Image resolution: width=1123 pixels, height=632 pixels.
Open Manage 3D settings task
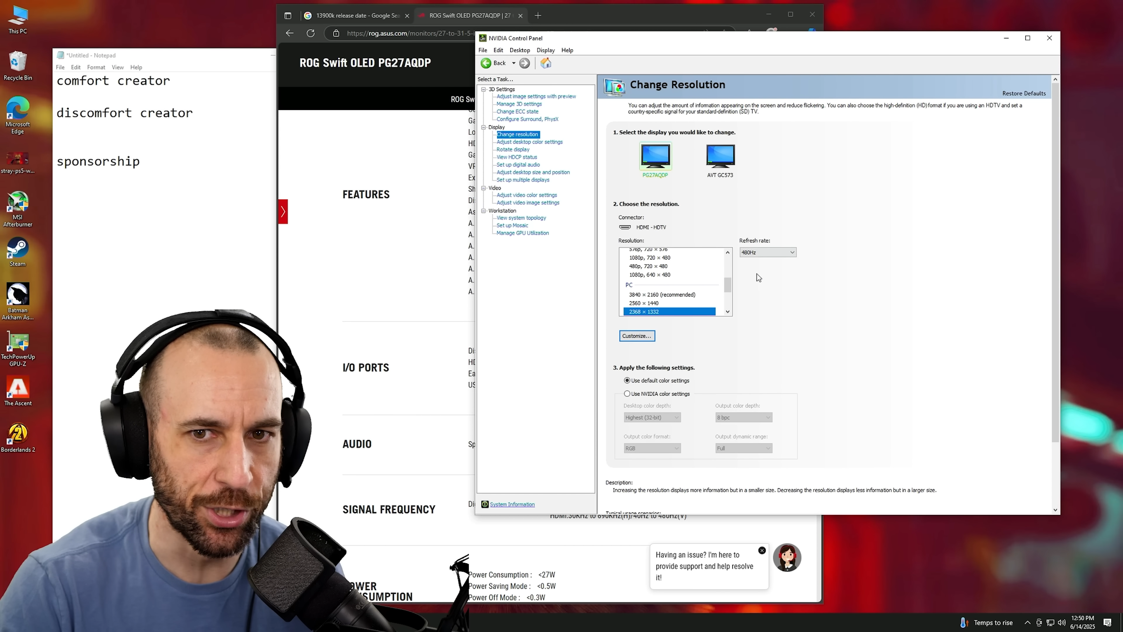[x=519, y=104]
